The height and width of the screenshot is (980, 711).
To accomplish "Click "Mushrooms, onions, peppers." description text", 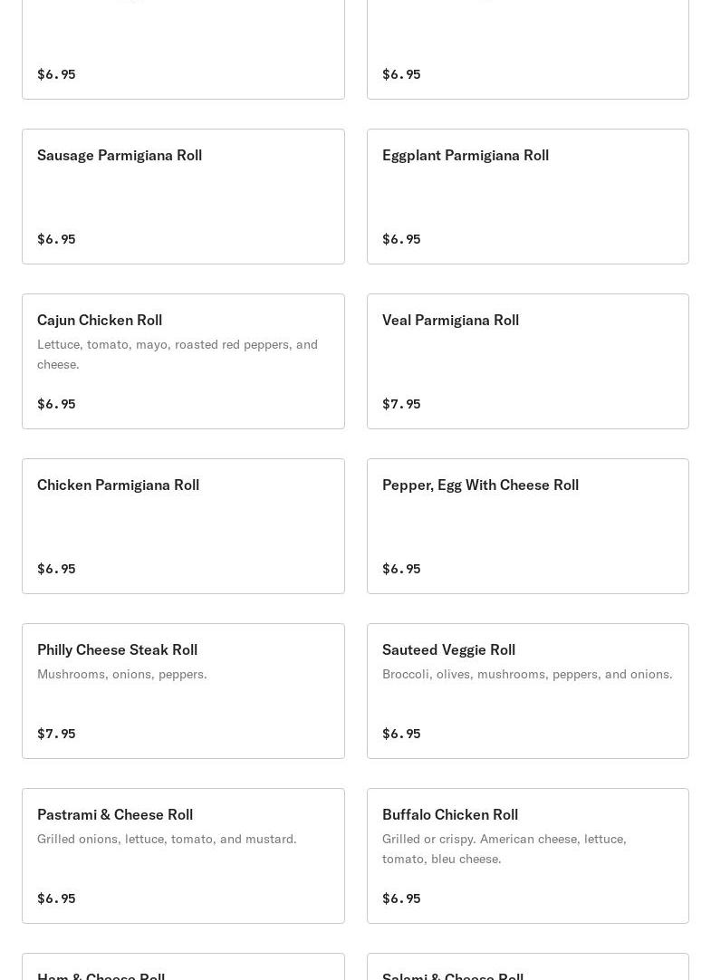I will pos(122,674).
